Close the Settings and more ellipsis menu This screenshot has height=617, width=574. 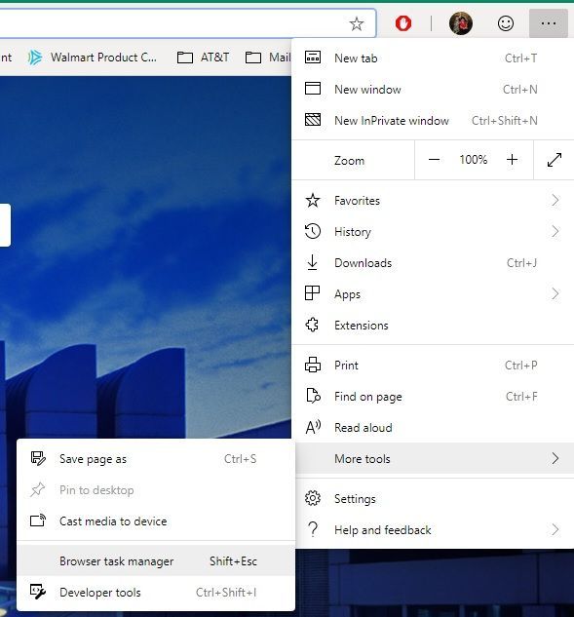549,23
